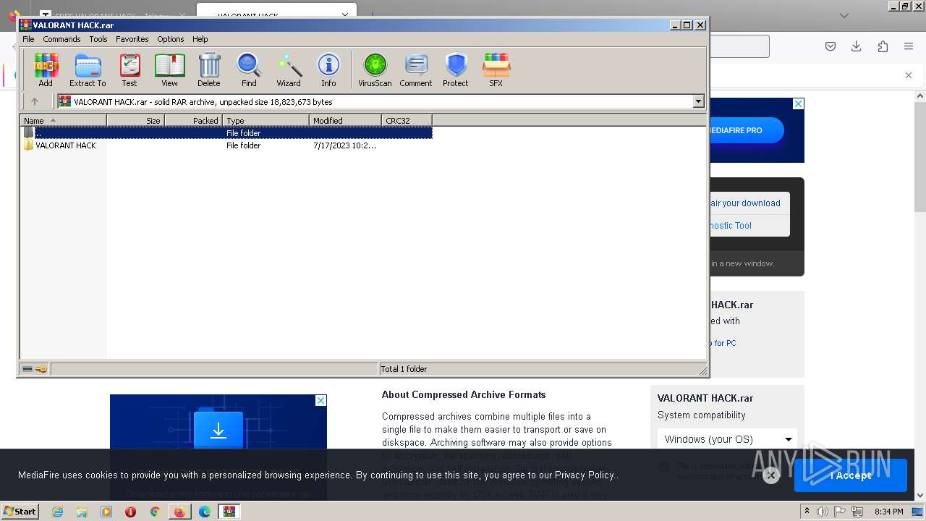
Task: Click the Extract To toolbar icon
Action: tap(88, 70)
